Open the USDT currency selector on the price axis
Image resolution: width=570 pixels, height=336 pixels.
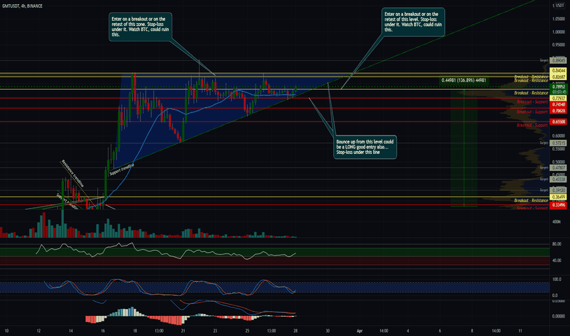559,5
